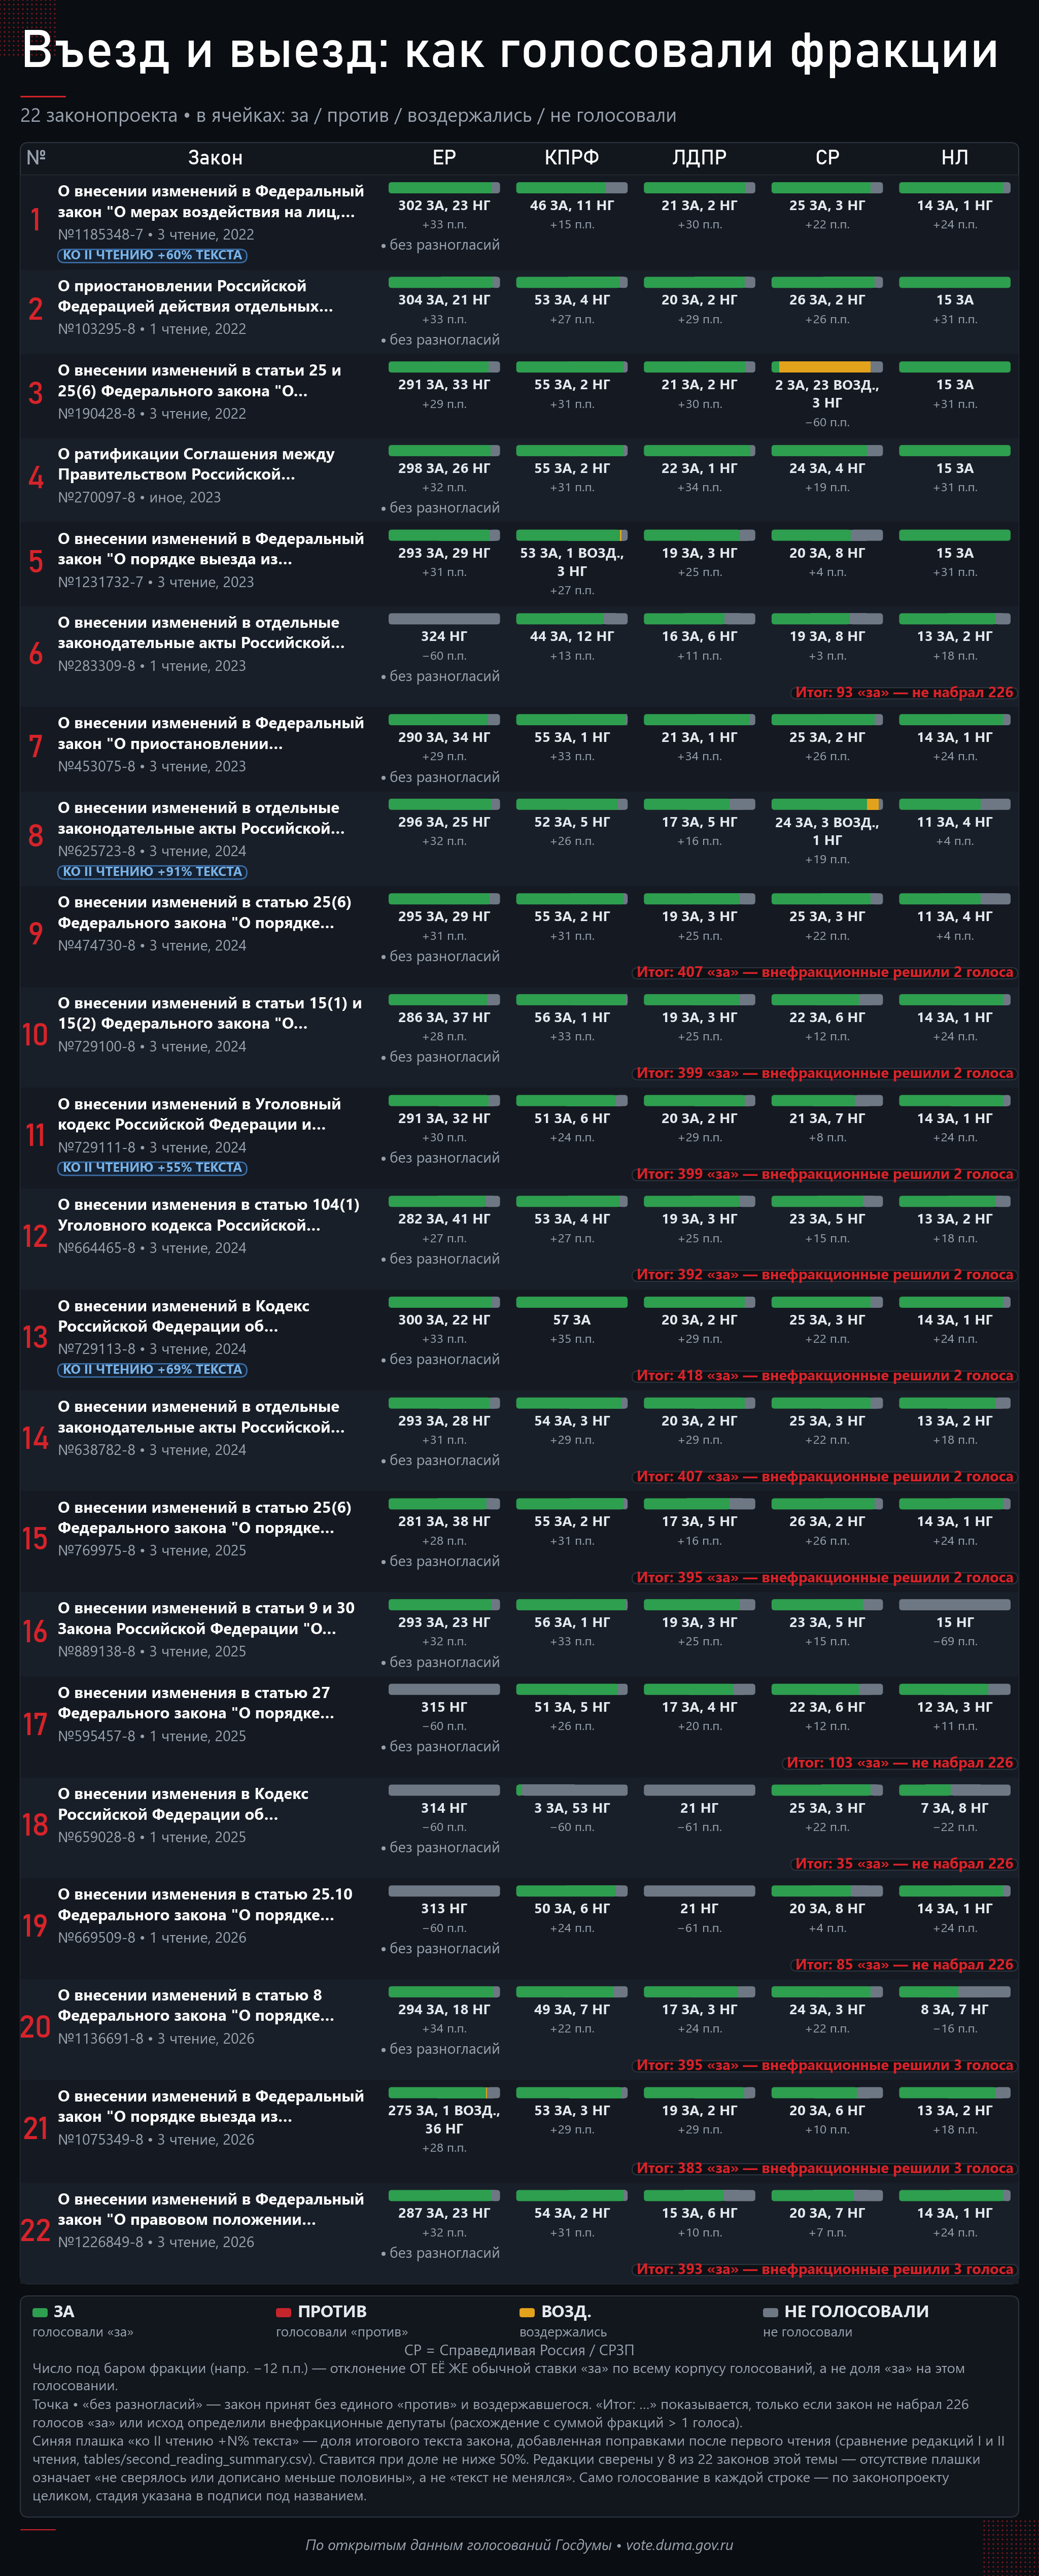Image resolution: width=1039 pixels, height=2576 pixels.
Task: Click the green ЗА legend swatch
Action: tap(40, 2313)
